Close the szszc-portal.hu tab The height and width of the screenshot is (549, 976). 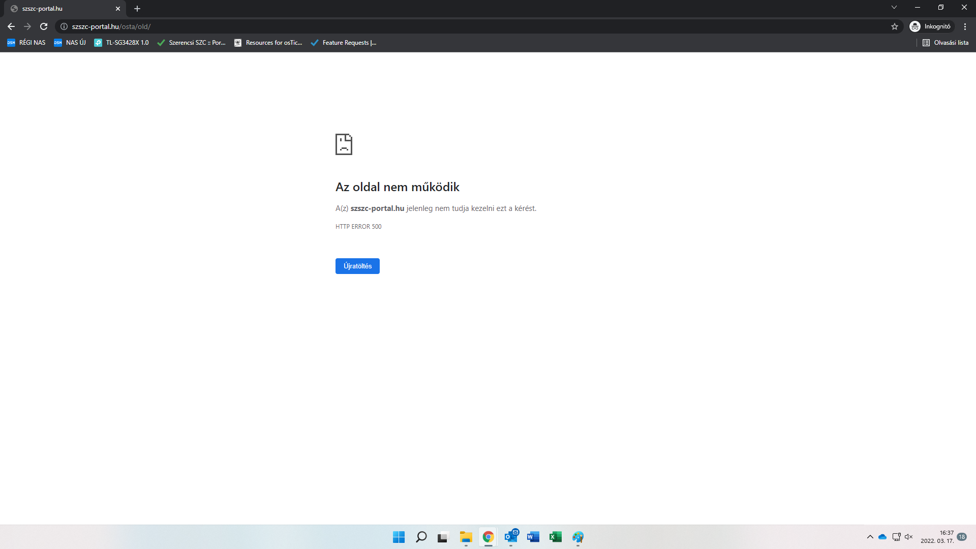coord(118,9)
